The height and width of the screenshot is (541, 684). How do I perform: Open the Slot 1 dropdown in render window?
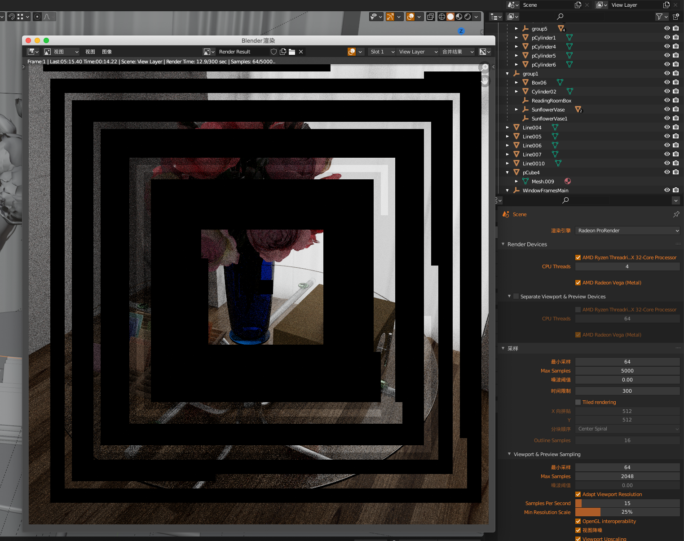(381, 52)
